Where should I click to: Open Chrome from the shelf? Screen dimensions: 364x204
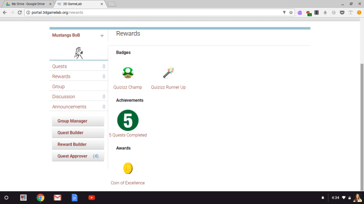[x=40, y=198]
